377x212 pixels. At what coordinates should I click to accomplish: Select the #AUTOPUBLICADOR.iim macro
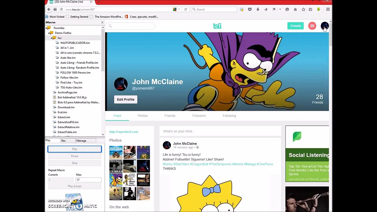click(x=75, y=43)
